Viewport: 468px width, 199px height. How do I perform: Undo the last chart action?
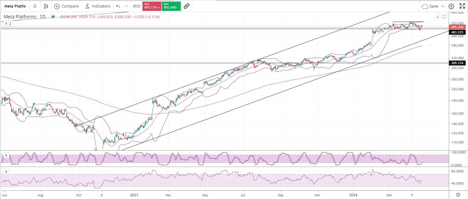pos(118,6)
